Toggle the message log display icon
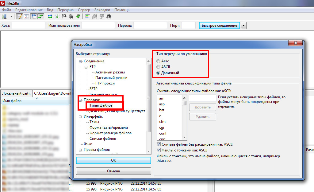The width and height of the screenshot is (314, 192). (19, 17)
